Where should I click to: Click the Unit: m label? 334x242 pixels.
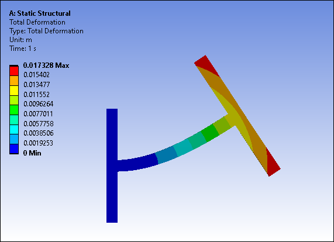tap(20, 40)
